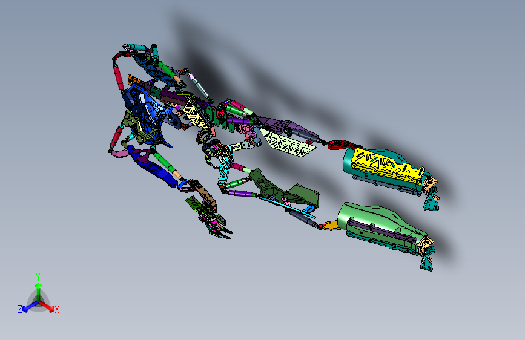Select the orange perforated strip at the upper left

click(x=134, y=79)
